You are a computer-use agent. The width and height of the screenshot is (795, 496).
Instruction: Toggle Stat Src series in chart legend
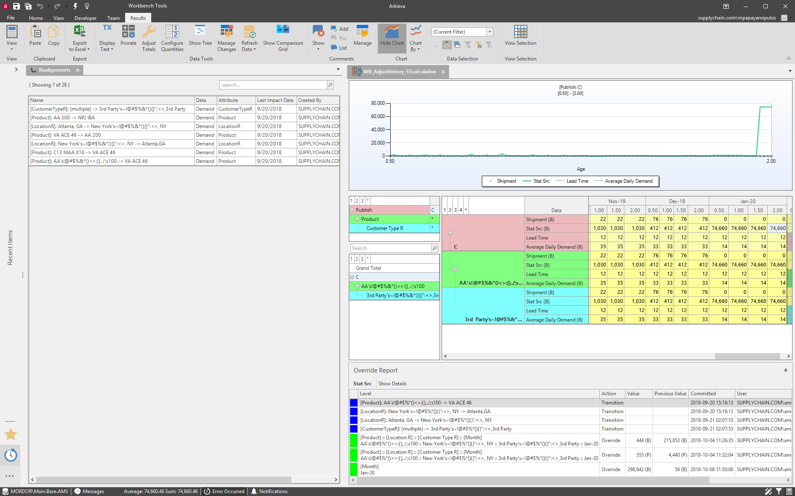pos(536,181)
